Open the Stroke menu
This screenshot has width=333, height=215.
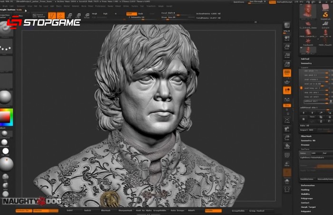[x=126, y=6]
